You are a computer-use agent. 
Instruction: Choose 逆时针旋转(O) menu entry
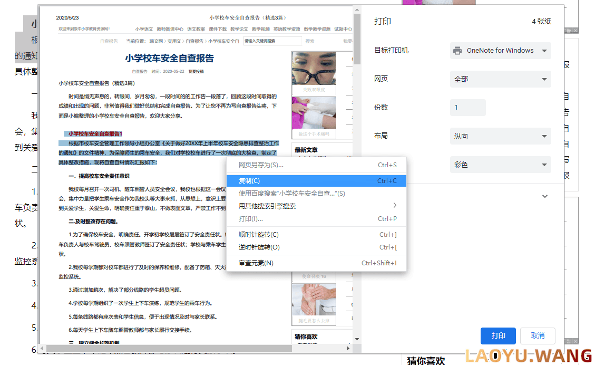(x=317, y=247)
